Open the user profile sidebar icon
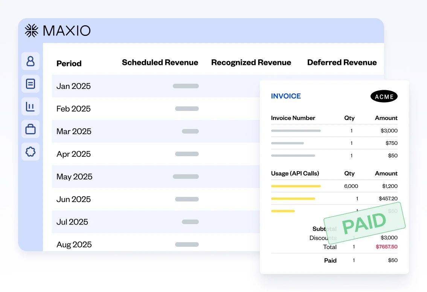 pos(30,61)
